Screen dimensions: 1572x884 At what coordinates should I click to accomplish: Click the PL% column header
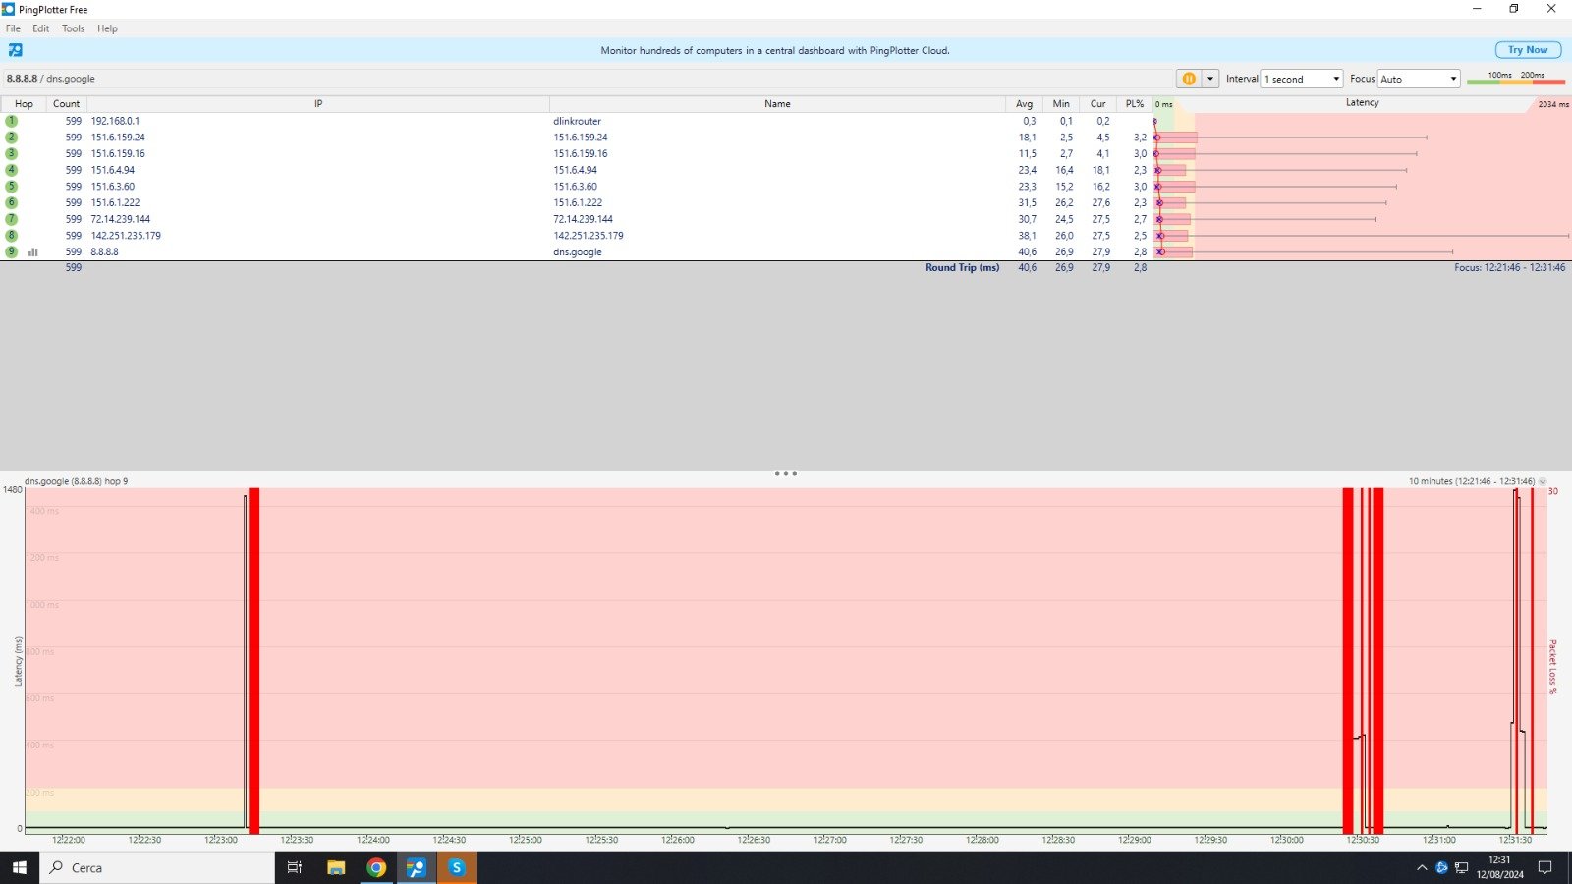click(1134, 103)
